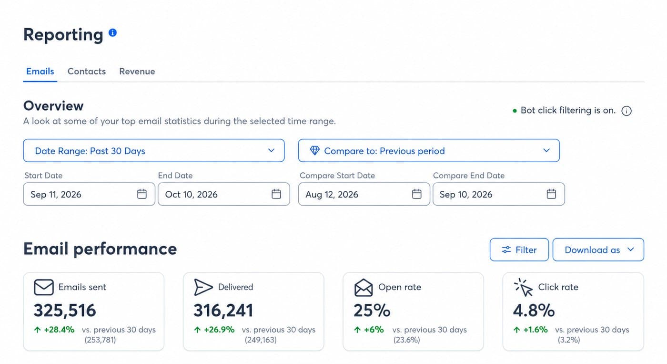Click the cursor Click rate icon
This screenshot has height=364, width=667.
523,287
